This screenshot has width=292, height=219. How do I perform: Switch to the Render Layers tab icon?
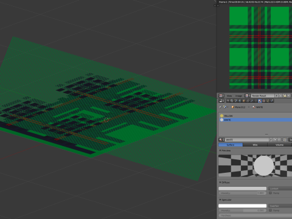pyautogui.click(x=232, y=101)
